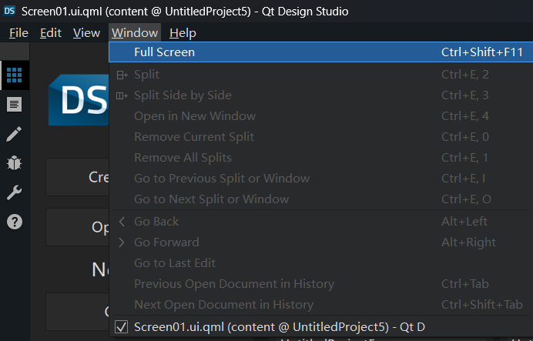Switch to Edit mode document icon
This screenshot has width=533, height=341.
click(14, 104)
